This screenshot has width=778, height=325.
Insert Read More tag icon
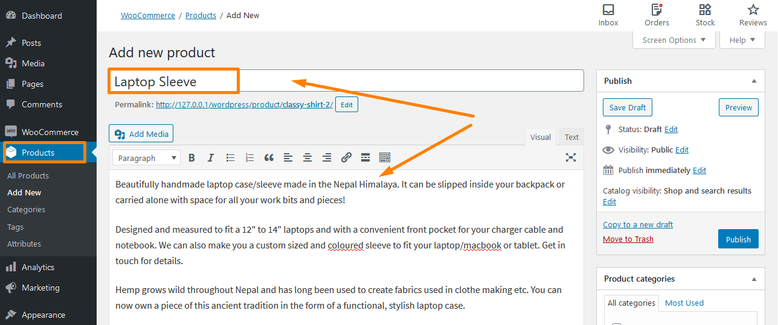[365, 158]
